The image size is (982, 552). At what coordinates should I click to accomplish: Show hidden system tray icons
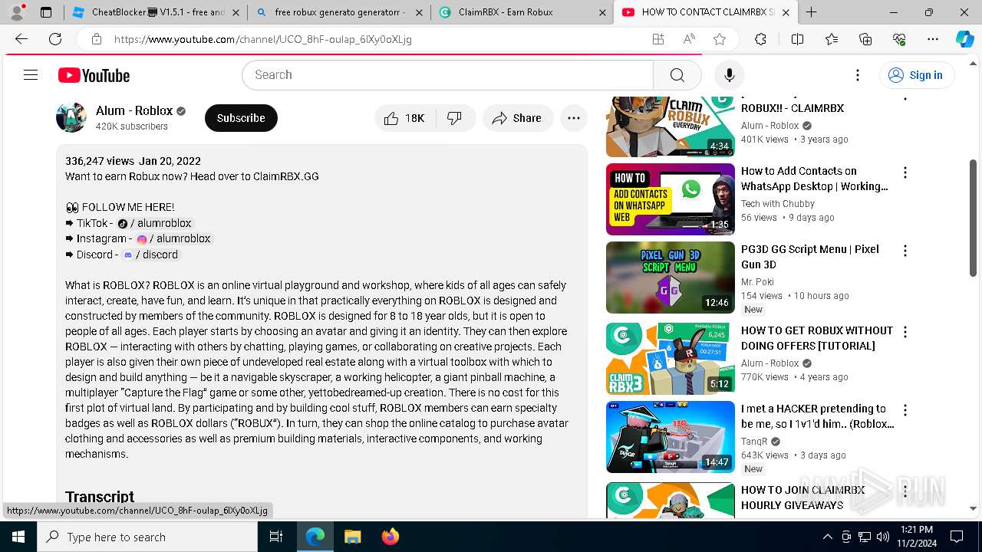(827, 537)
